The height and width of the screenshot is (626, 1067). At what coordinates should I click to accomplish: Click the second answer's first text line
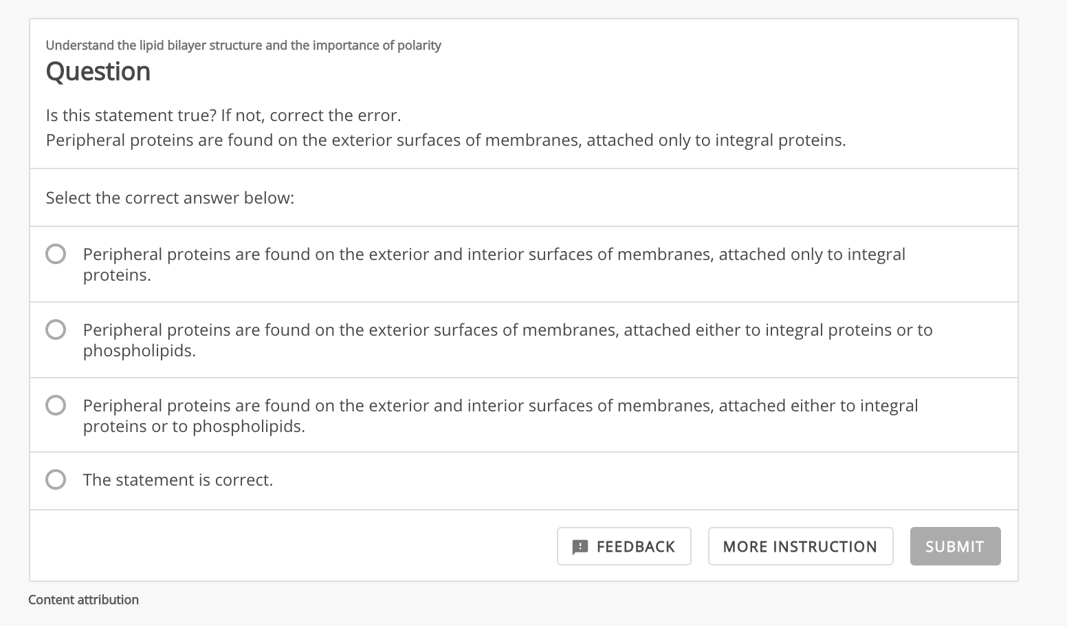[507, 330]
